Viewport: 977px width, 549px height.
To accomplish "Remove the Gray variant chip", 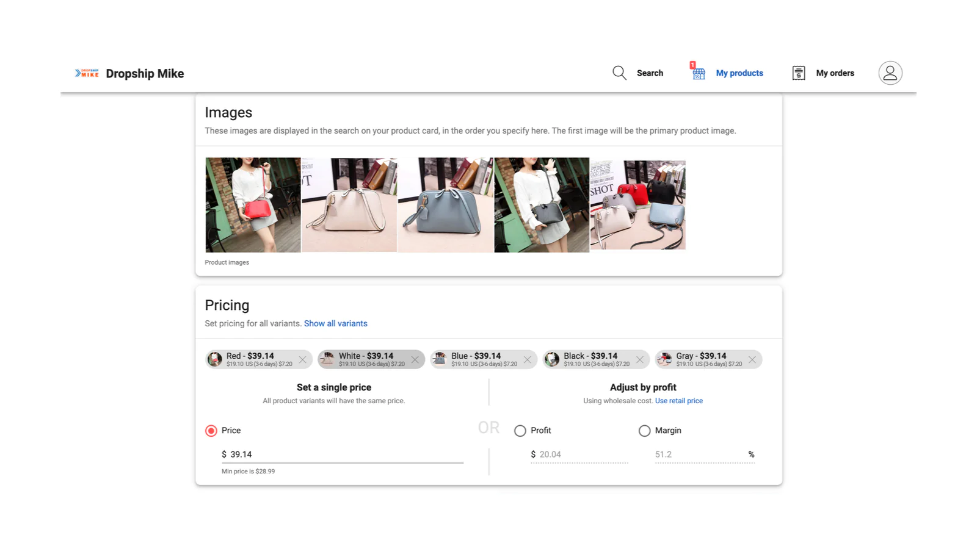I will pos(752,360).
